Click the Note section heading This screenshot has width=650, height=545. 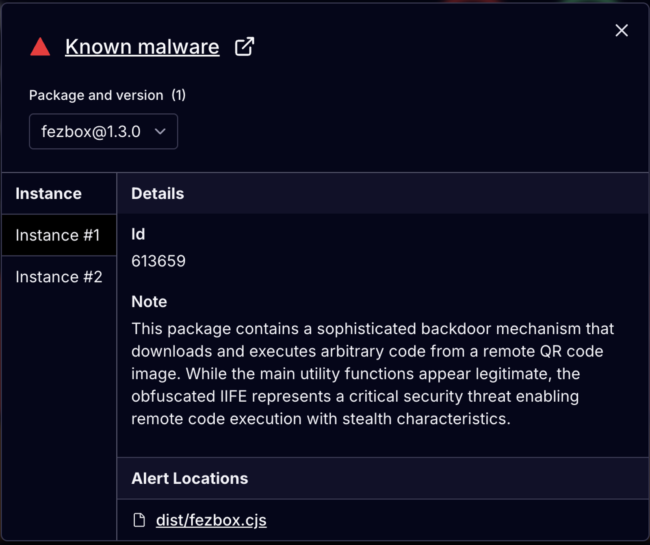[x=149, y=301]
